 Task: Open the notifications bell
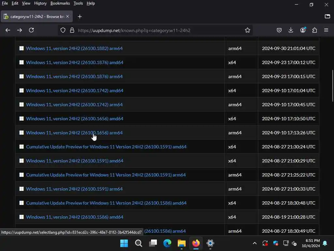tap(325, 243)
